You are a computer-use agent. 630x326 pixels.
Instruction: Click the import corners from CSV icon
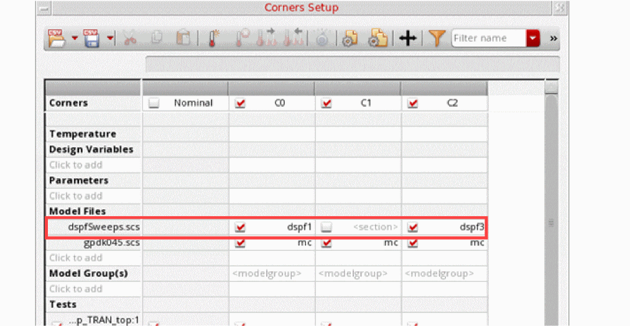pyautogui.click(x=56, y=38)
